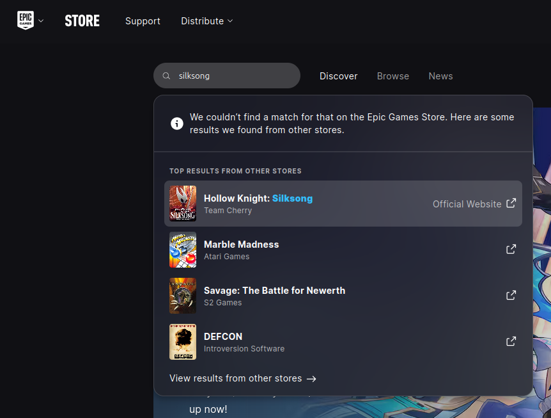The image size is (551, 418).
Task: Click the S2 Games developer text
Action: tap(223, 303)
